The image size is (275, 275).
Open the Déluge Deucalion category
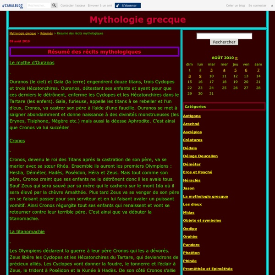coord(200,156)
